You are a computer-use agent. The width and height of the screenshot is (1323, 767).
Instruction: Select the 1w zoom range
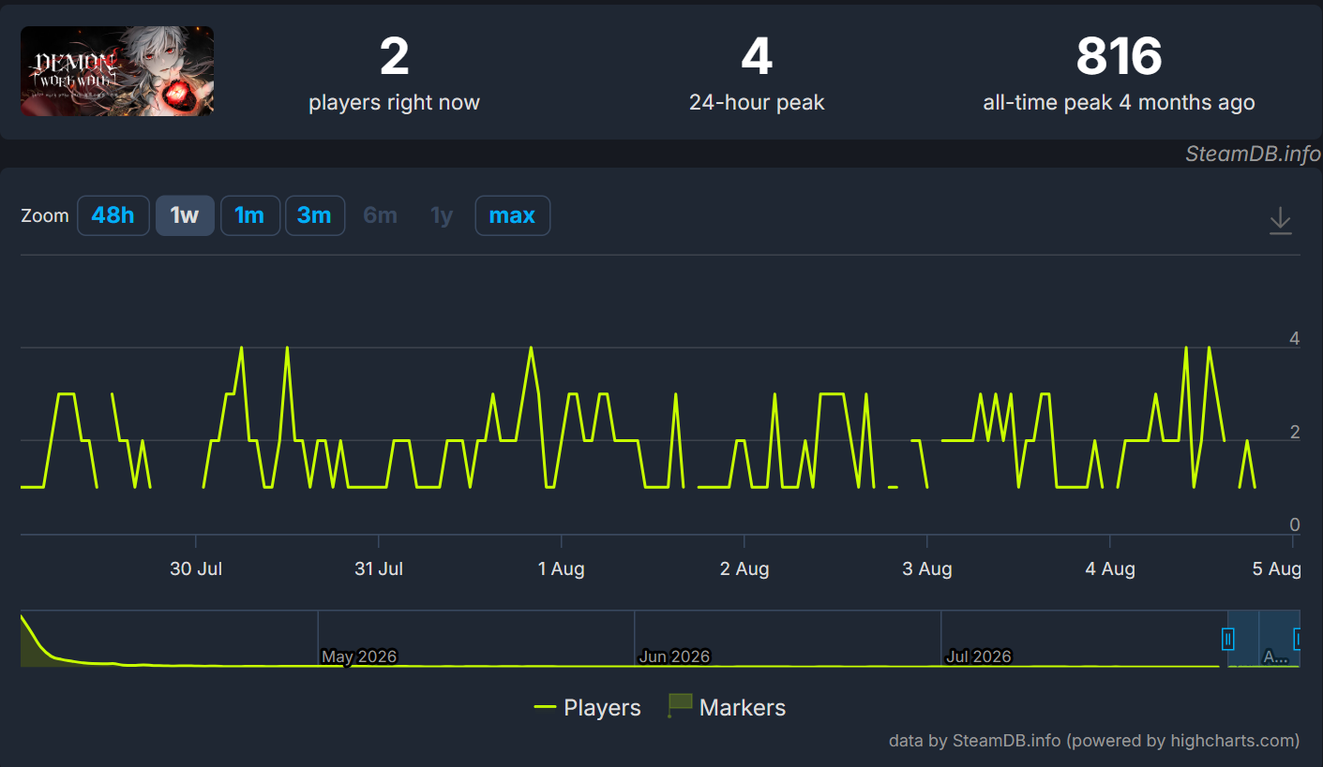tap(185, 215)
